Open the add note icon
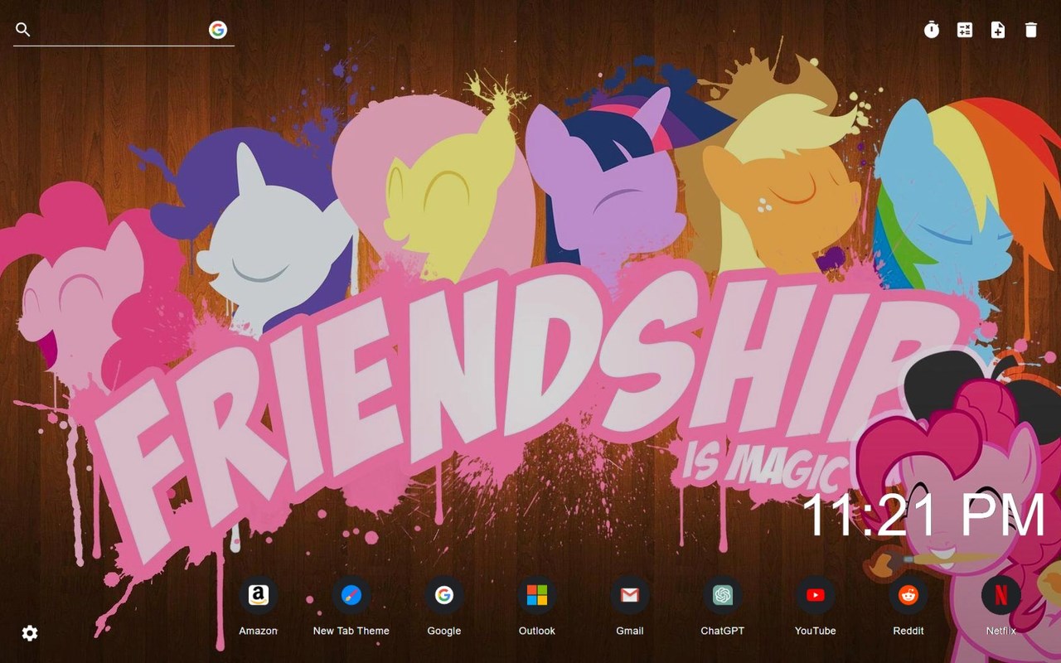Viewport: 1061px width, 663px height. (x=998, y=30)
